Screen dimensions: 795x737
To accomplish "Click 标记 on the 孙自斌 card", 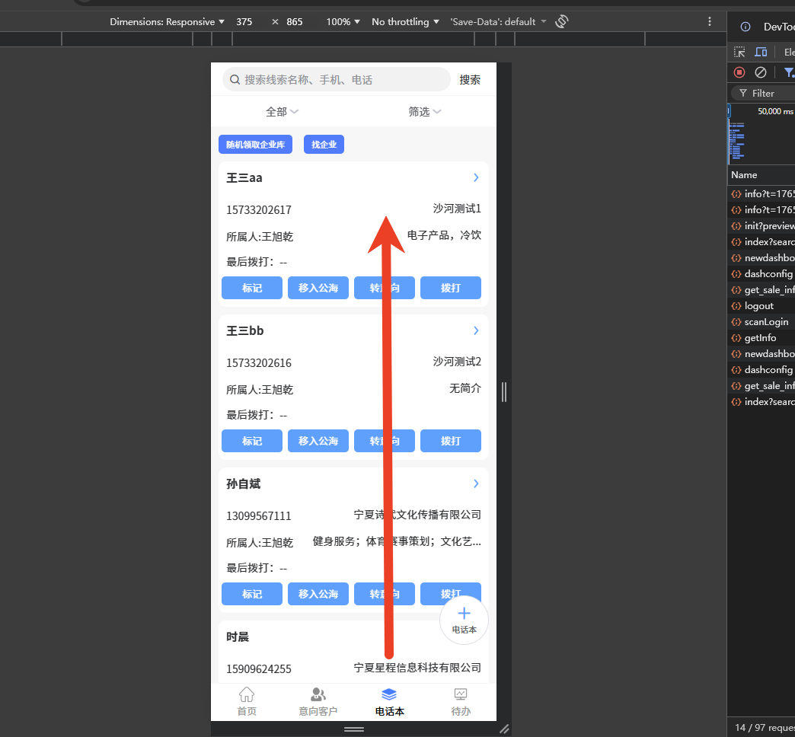I will click(x=252, y=594).
